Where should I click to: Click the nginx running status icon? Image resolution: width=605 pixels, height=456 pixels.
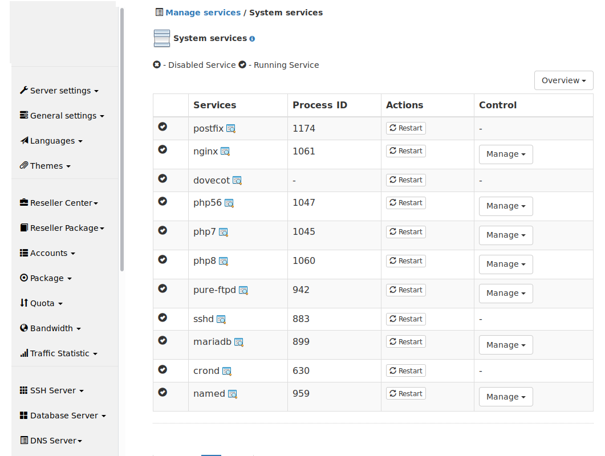[163, 149]
